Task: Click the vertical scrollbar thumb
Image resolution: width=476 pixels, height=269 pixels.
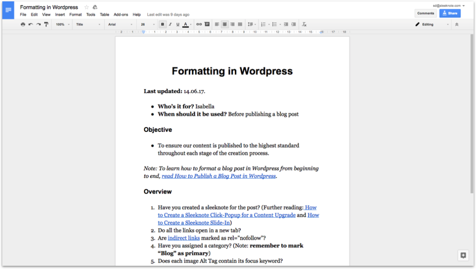Action: 472,114
